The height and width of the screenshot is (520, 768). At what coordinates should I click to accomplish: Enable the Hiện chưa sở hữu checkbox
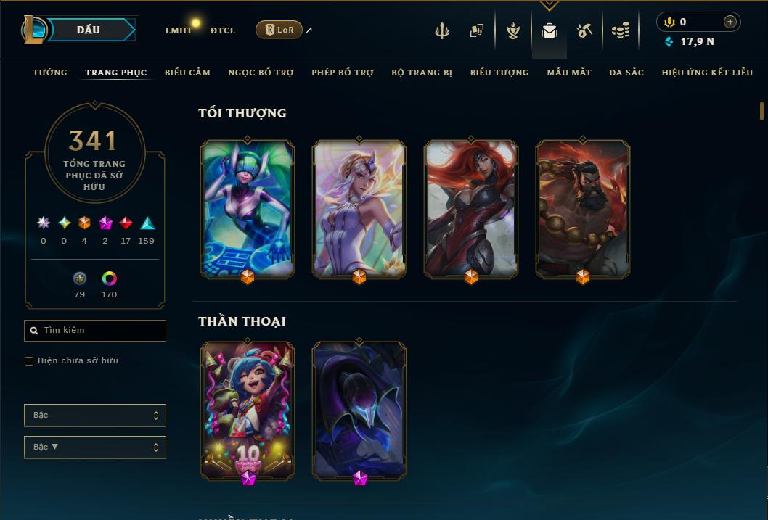(x=29, y=361)
